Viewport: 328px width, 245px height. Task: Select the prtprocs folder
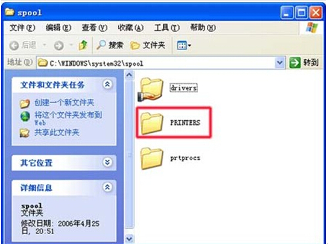[170, 158]
